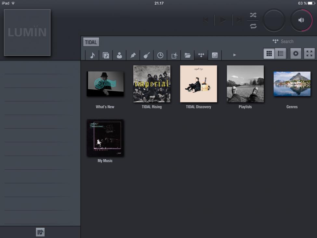Toggle fullscreen browser view

[309, 53]
